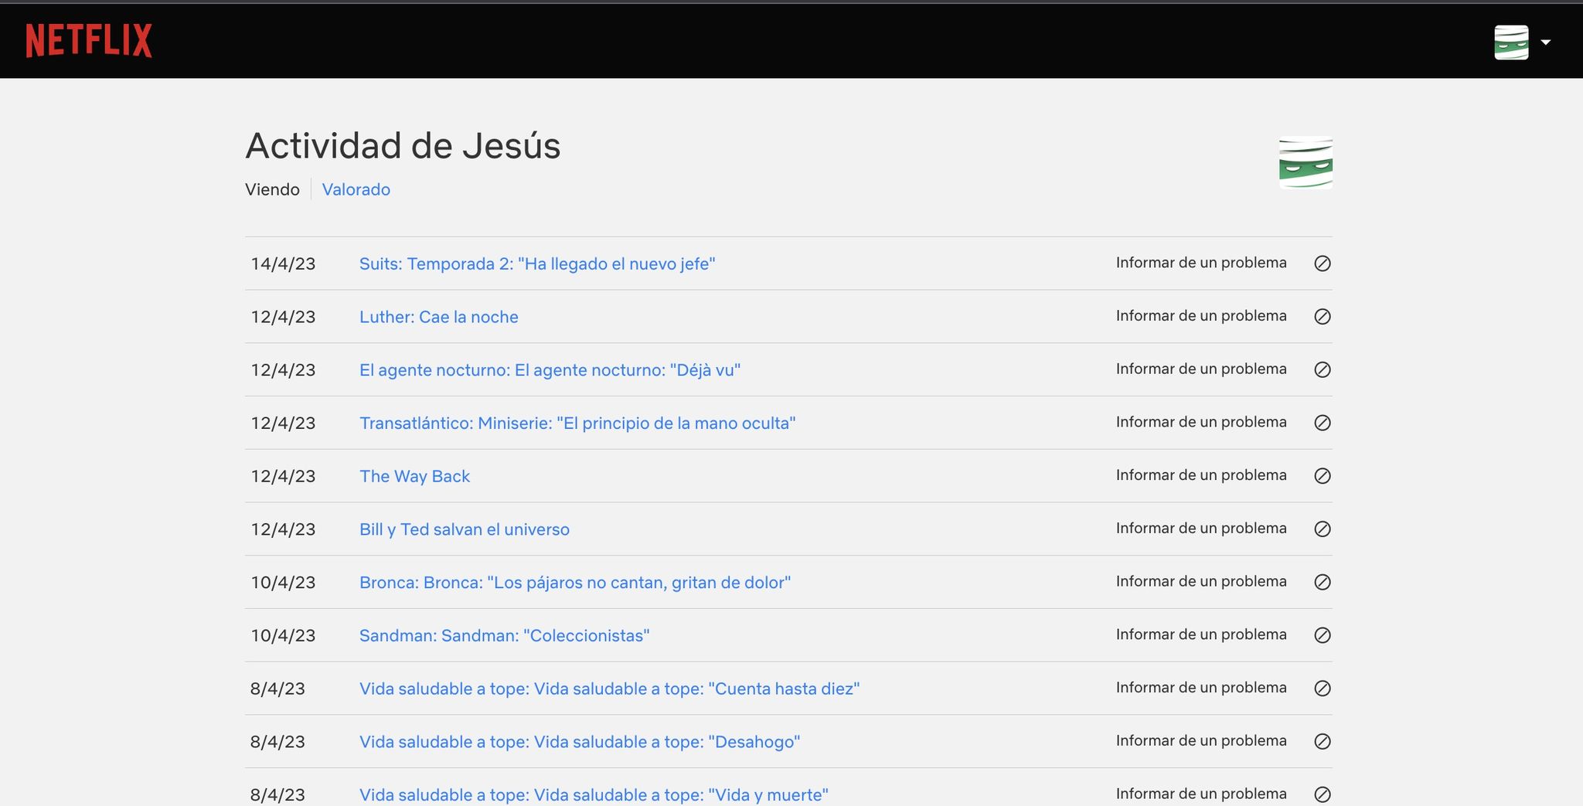Hide Sandman "Coleccionistas" from activity
The width and height of the screenshot is (1583, 806).
(1322, 635)
